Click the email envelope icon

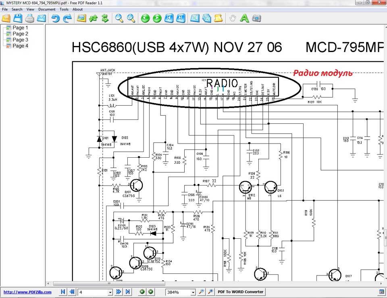[41, 18]
